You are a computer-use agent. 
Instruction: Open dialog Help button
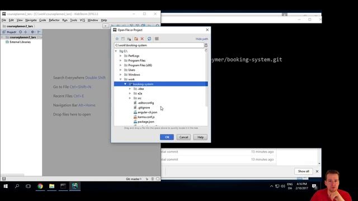[200, 137]
